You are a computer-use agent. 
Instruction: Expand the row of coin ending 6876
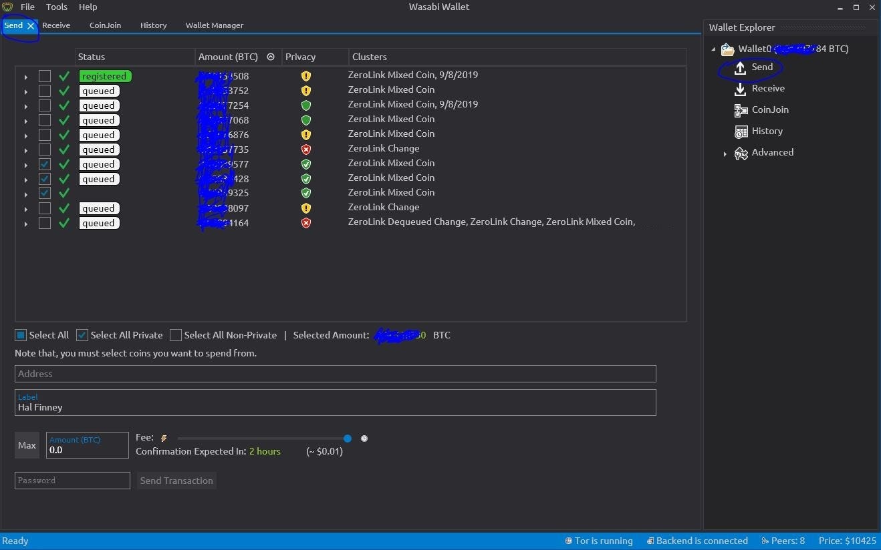(25, 135)
